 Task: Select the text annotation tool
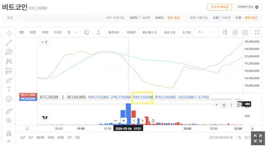[x=9, y=89]
